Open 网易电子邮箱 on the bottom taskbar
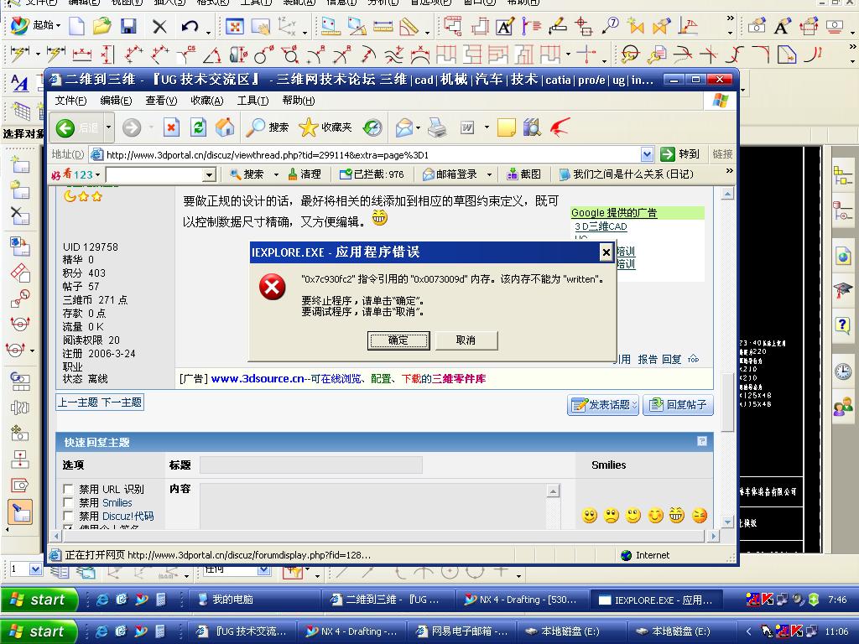 point(461,631)
